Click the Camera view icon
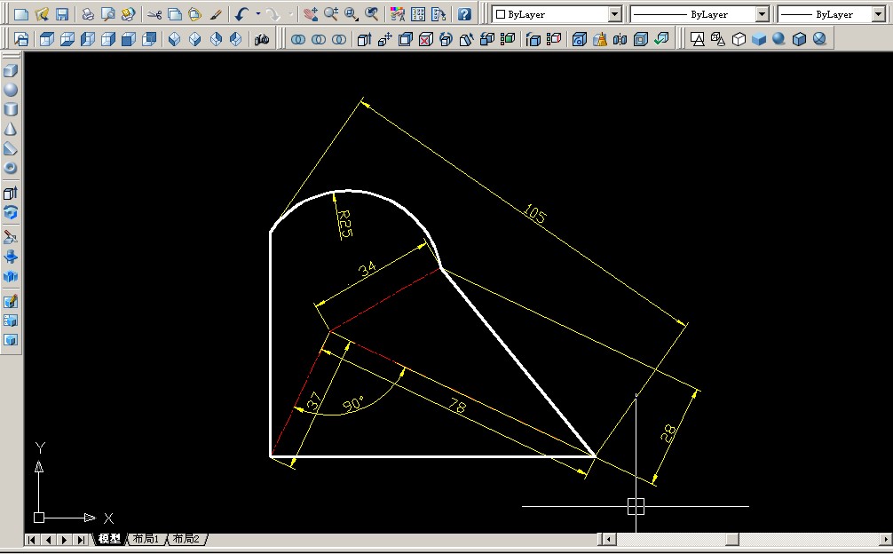The image size is (893, 554). 262,39
